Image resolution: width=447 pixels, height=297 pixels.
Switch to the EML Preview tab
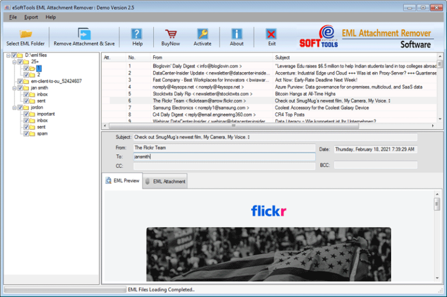[122, 181]
